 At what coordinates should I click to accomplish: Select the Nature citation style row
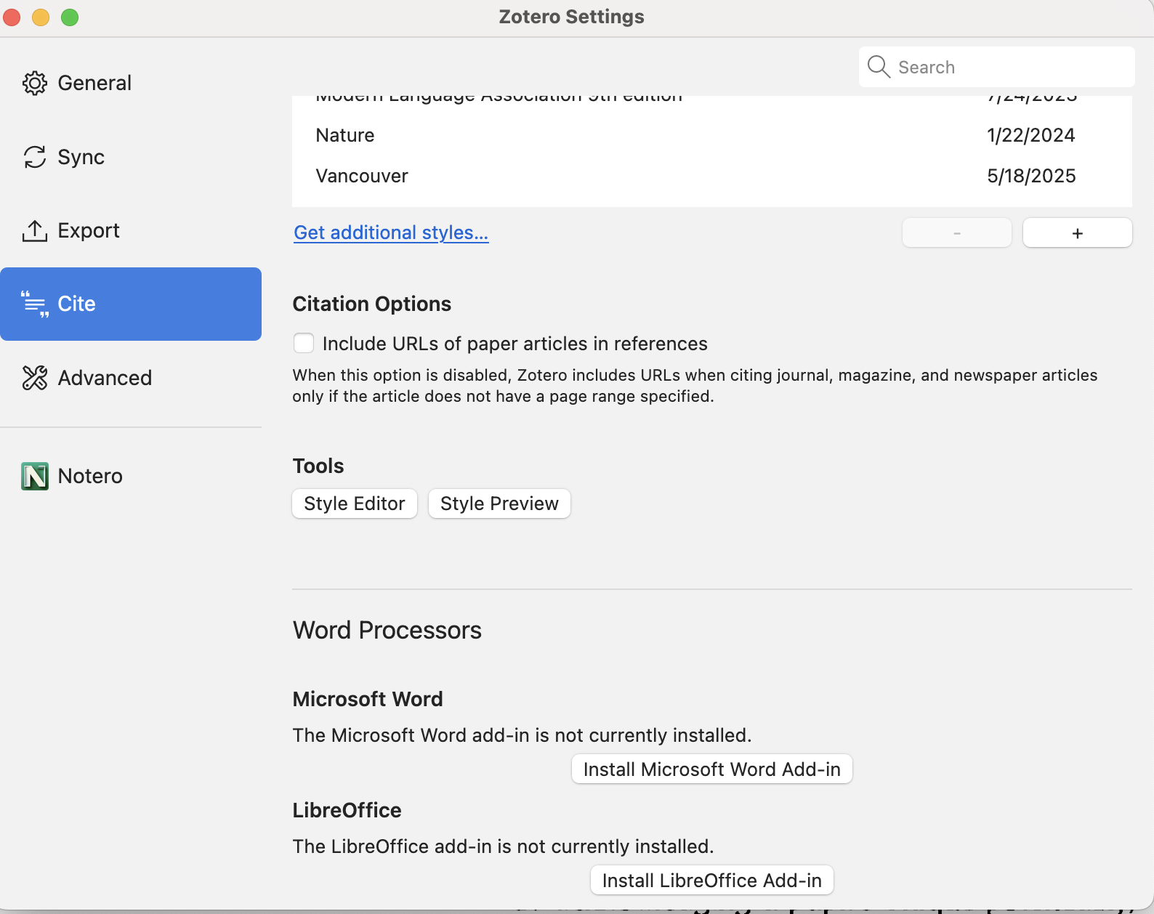coord(712,135)
